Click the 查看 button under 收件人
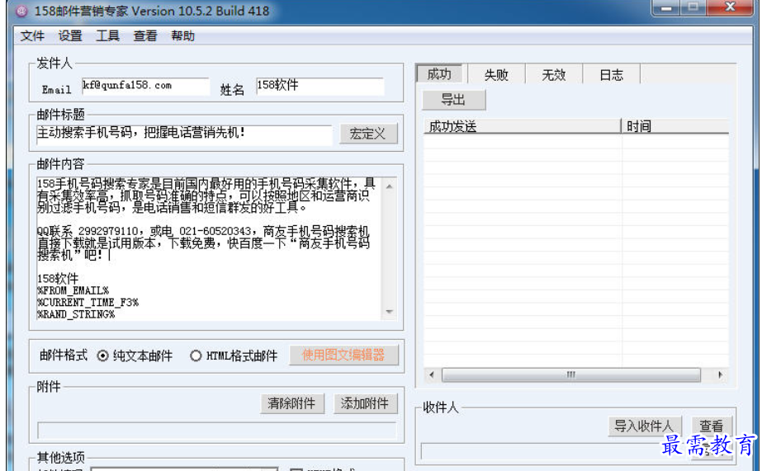762x471 pixels. (x=712, y=426)
